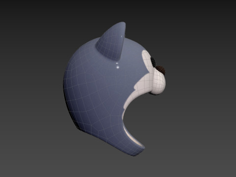
Task: Select the black eye of the cat head
Action: coord(153,62)
